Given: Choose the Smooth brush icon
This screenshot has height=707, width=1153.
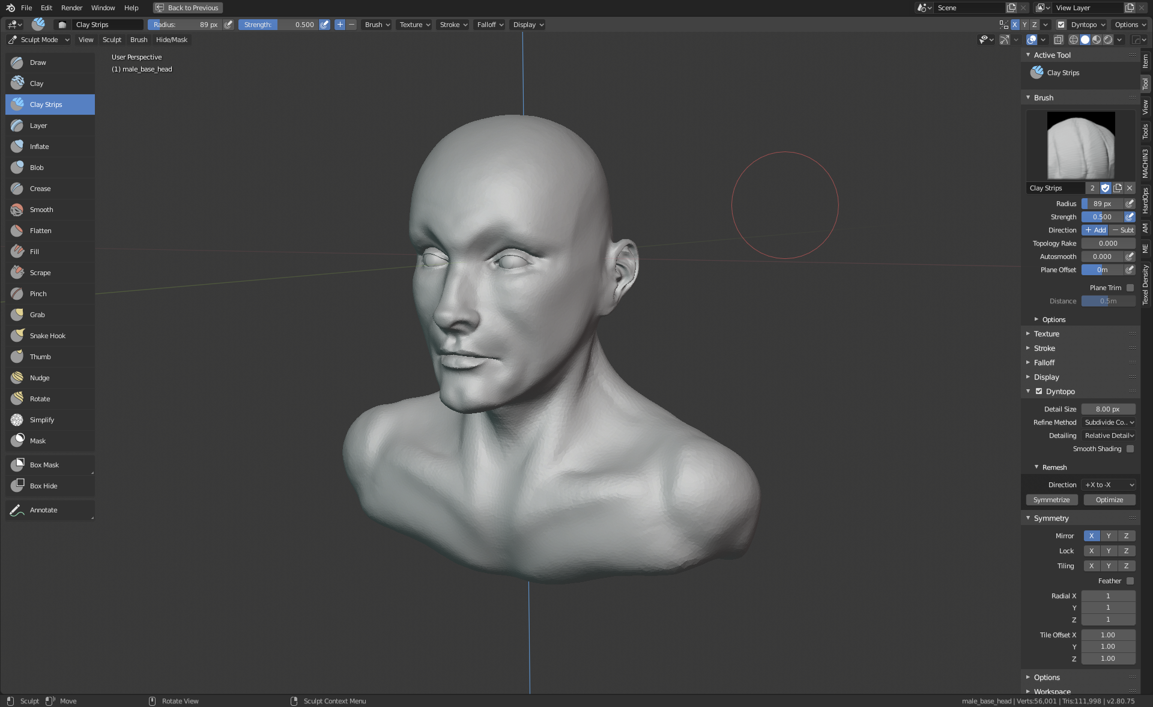Looking at the screenshot, I should tap(17, 210).
